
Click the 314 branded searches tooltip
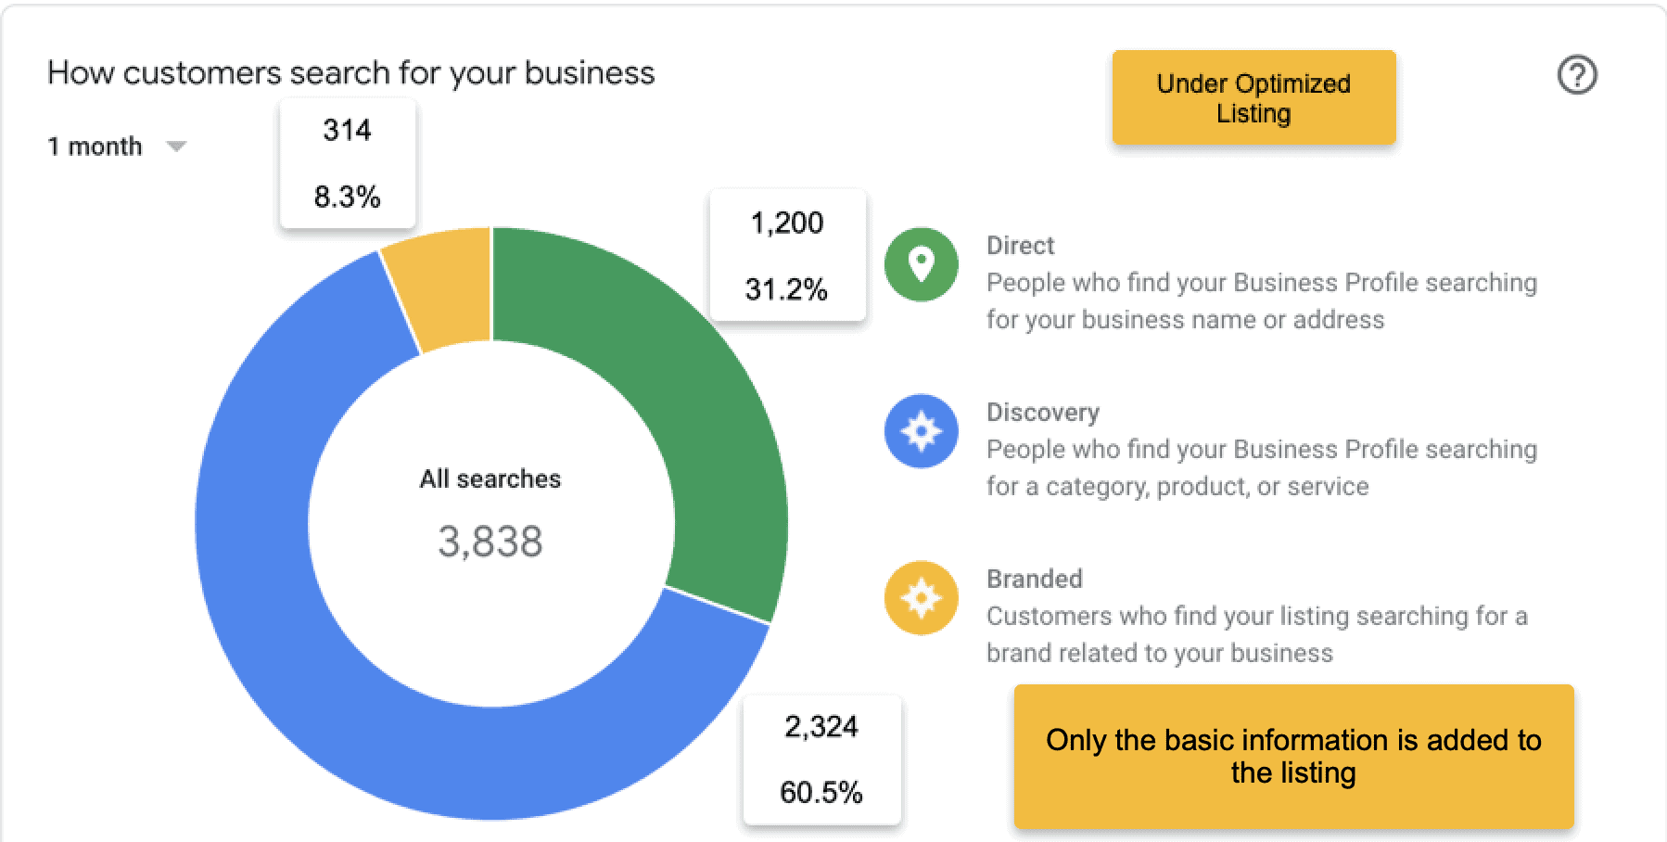[348, 163]
